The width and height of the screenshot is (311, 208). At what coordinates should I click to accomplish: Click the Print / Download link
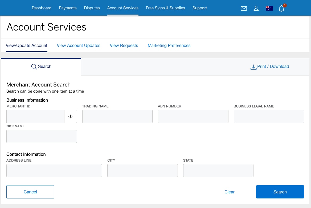(273, 66)
